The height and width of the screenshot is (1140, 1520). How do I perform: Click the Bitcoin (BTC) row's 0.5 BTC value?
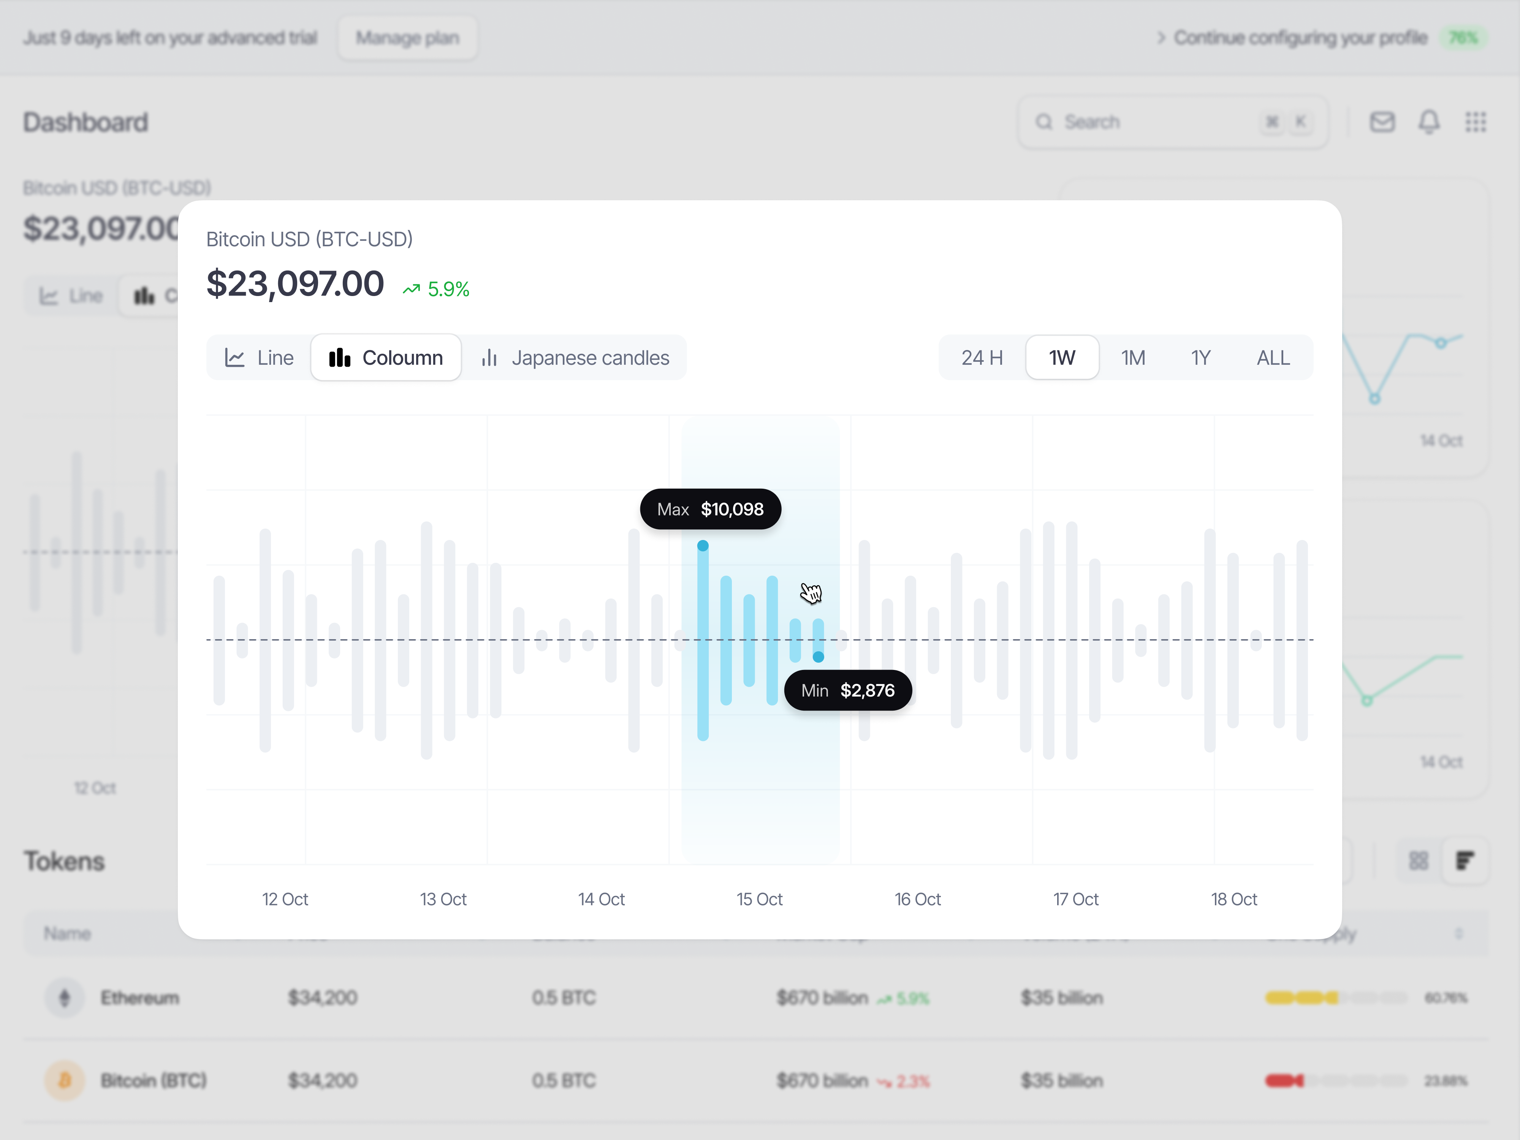pos(564,1080)
